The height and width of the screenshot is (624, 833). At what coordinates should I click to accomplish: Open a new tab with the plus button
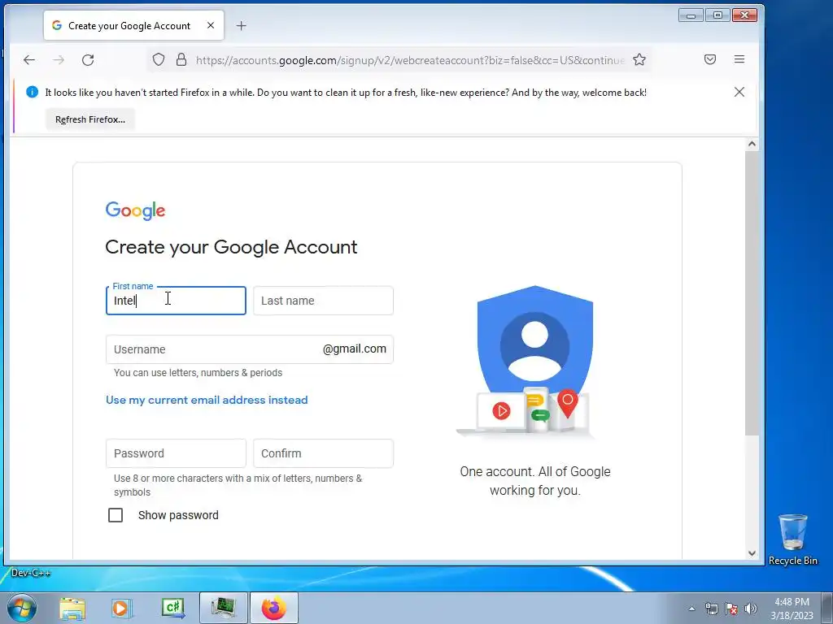[241, 25]
